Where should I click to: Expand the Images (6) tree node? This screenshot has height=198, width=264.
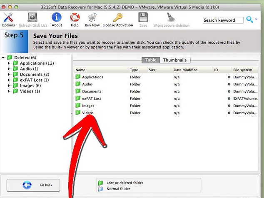point(9,86)
